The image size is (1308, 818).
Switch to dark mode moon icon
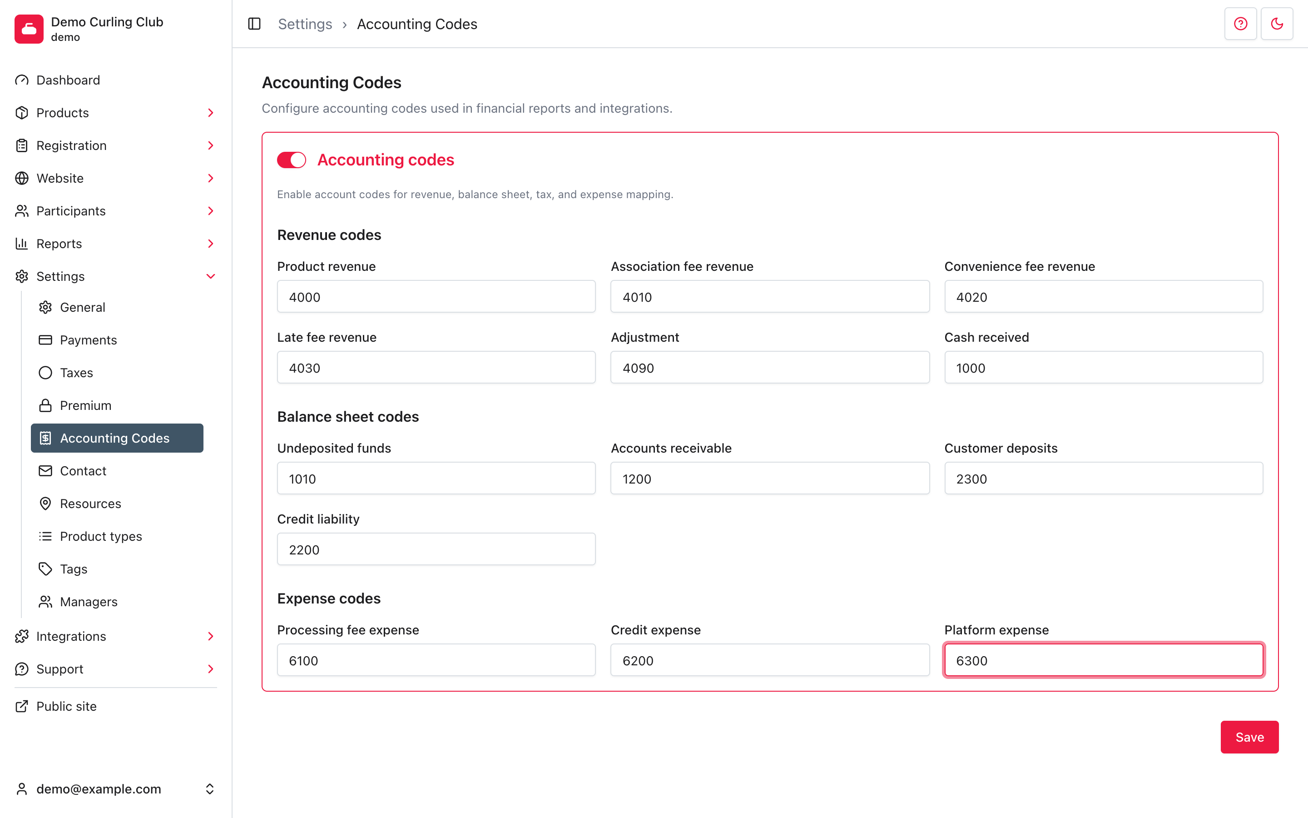(x=1277, y=24)
